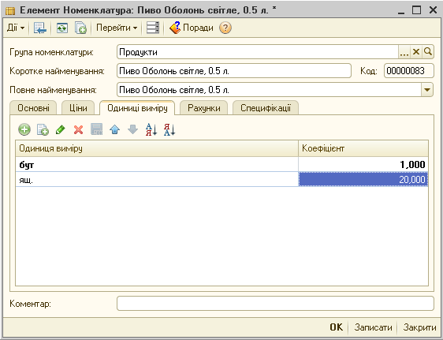Click the help question mark icon
443x340 pixels.
(225, 28)
